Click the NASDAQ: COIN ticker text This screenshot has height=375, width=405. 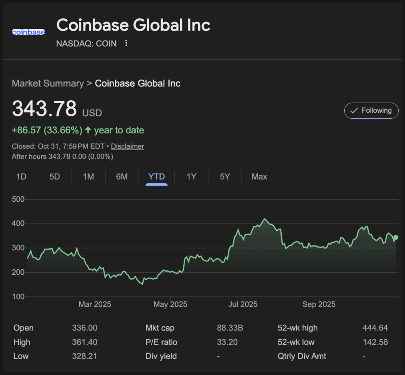click(86, 43)
